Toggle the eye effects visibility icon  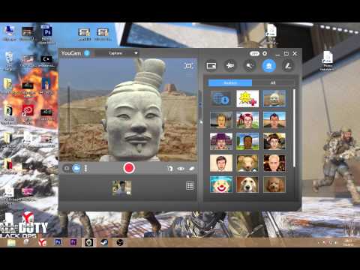[x=181, y=169]
